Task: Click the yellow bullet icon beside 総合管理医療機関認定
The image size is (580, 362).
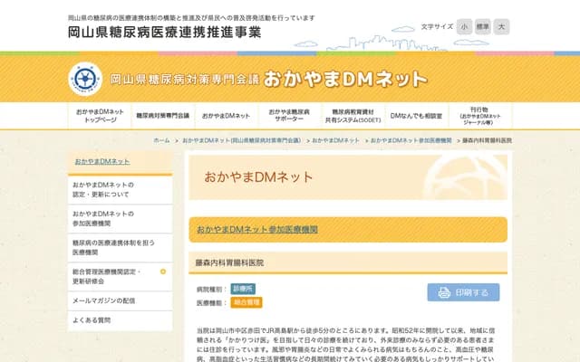Action: [x=163, y=271]
